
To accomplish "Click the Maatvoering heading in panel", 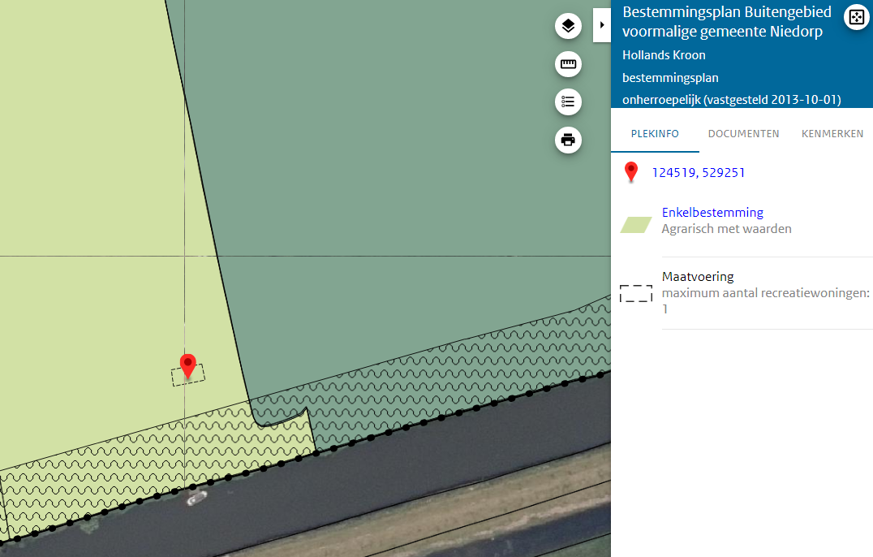I will tap(698, 277).
